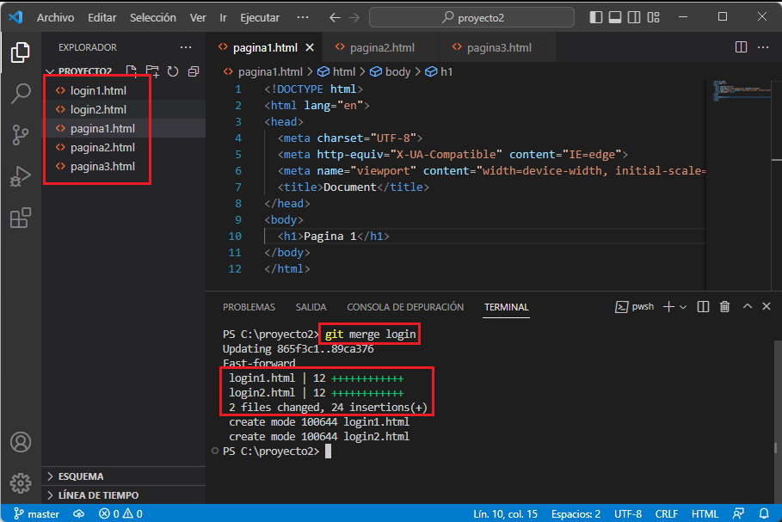Change language mode HTML indicator
782x522 pixels.
705,513
